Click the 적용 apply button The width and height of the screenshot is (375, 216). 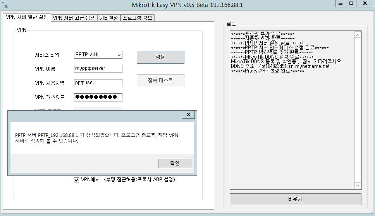coord(160,57)
